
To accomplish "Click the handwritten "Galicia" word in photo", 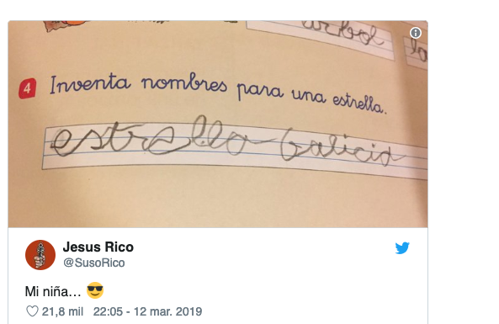I will pos(341,147).
